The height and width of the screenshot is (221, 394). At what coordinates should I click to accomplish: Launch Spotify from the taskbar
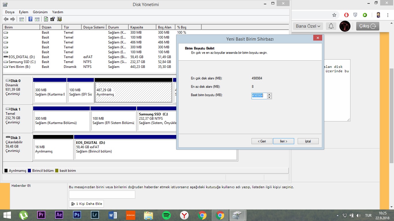166,215
